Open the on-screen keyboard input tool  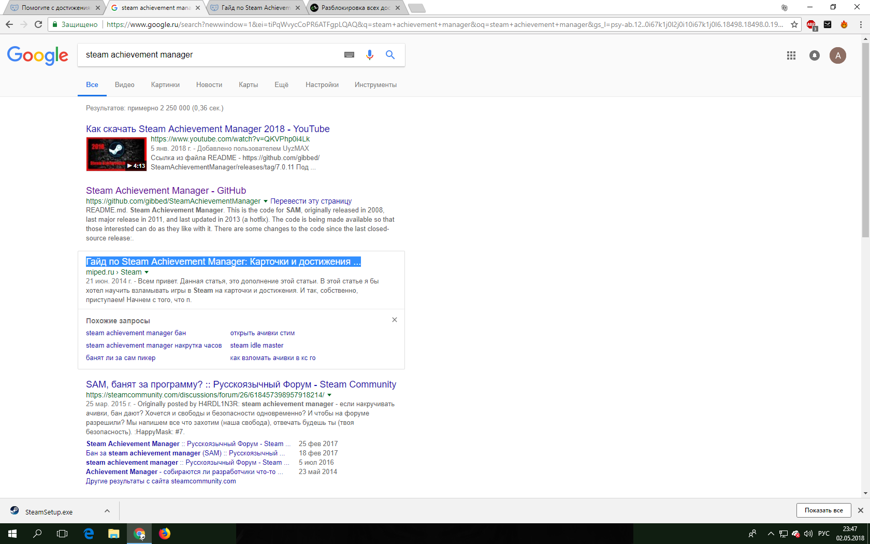350,55
